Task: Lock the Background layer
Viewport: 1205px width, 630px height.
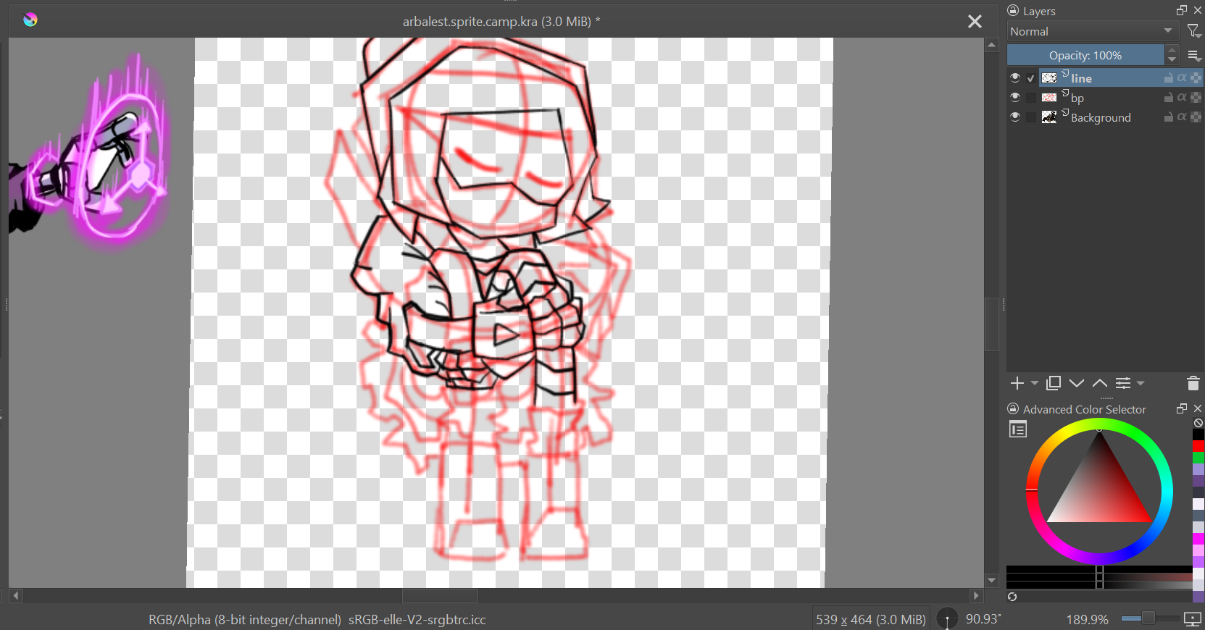Action: 1168,117
